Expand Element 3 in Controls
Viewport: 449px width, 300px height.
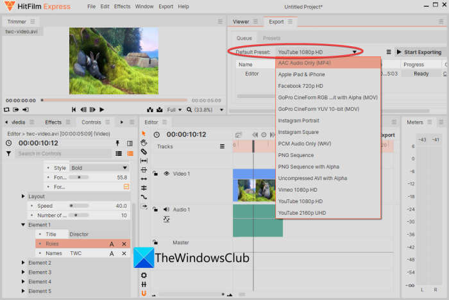click(x=23, y=272)
